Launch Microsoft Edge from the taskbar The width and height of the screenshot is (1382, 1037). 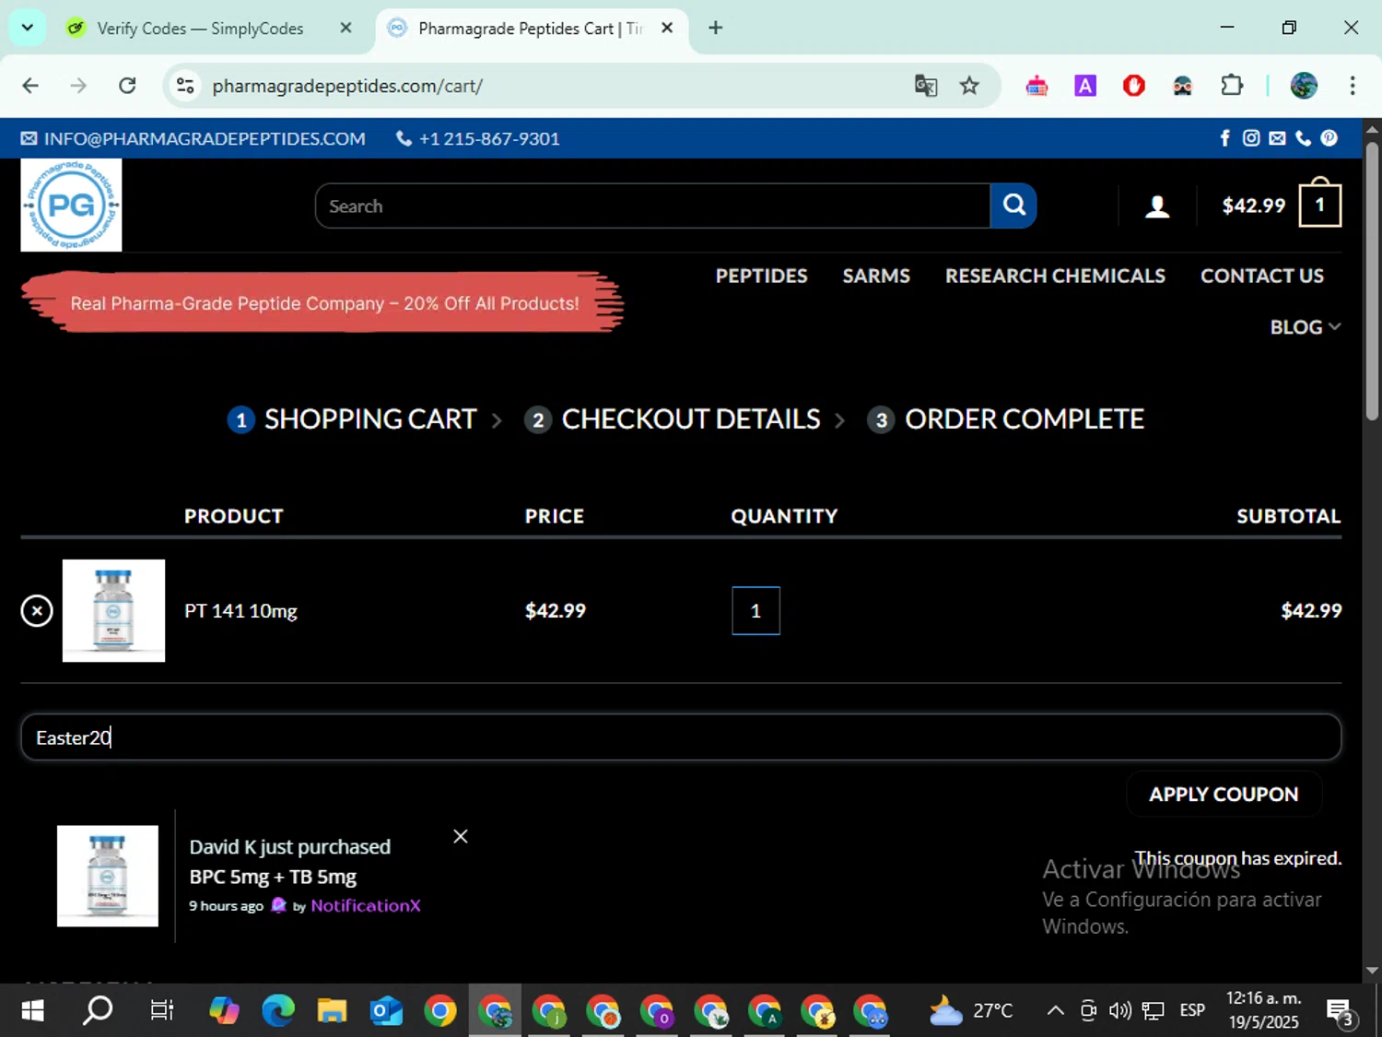point(277,1011)
